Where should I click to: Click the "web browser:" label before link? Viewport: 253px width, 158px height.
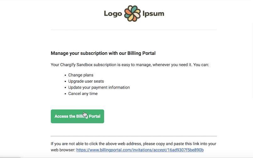click(63, 150)
